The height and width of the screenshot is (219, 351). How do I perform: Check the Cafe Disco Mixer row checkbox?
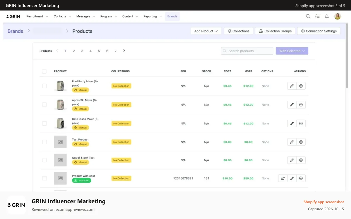point(44,124)
